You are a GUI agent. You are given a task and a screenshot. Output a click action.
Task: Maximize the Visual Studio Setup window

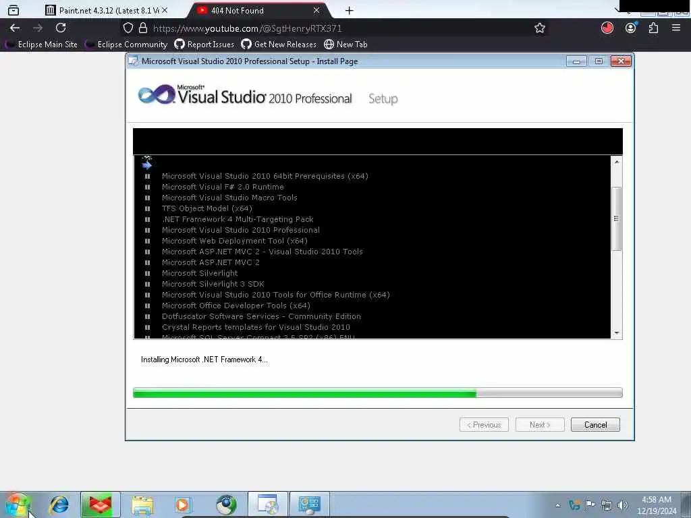pyautogui.click(x=599, y=61)
